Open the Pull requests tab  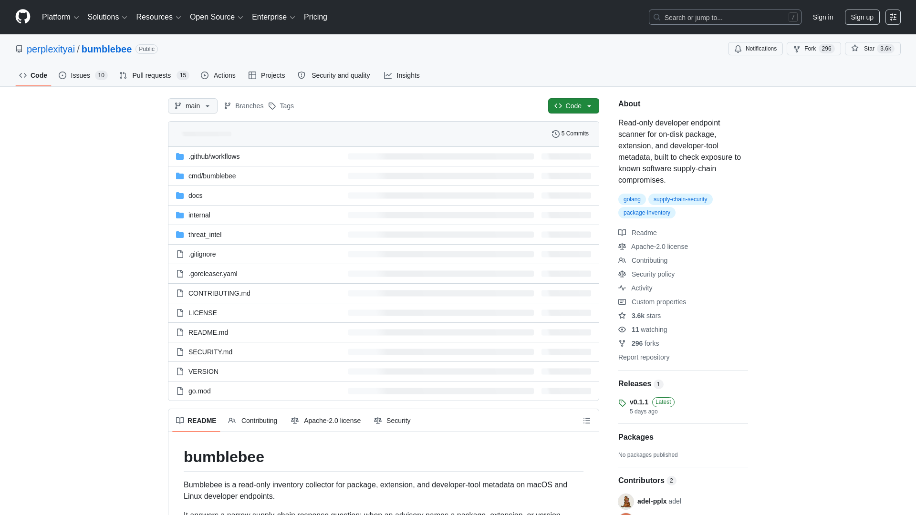tap(154, 75)
